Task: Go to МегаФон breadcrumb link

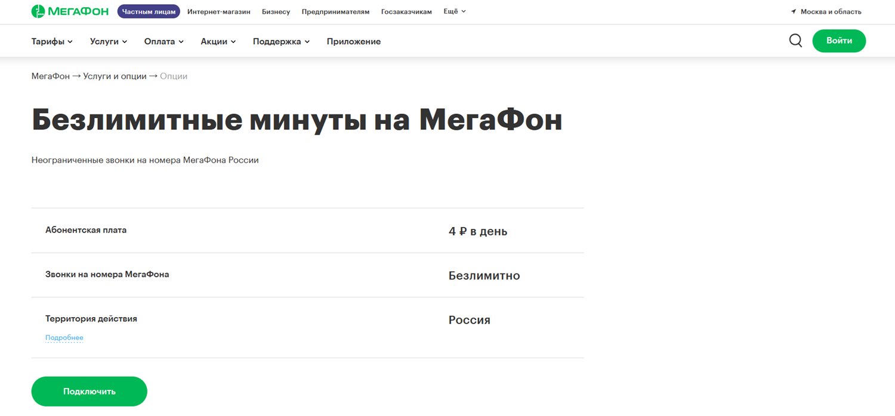Action: 51,76
